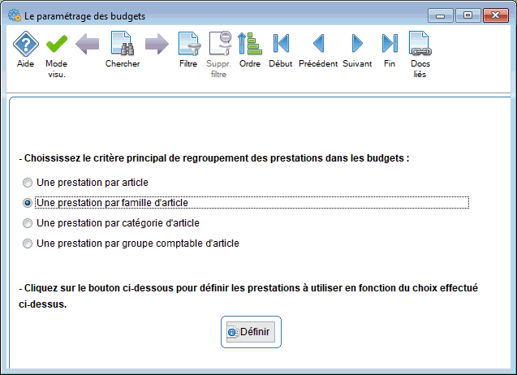Minimize the paramétrage des budgets window
This screenshot has height=375, width=517.
coord(441,15)
